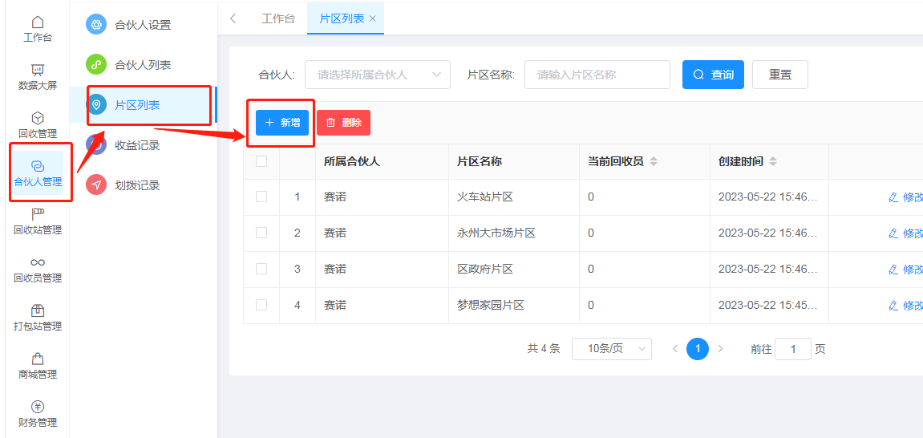Click 永州大市场片区 cell text

point(496,233)
